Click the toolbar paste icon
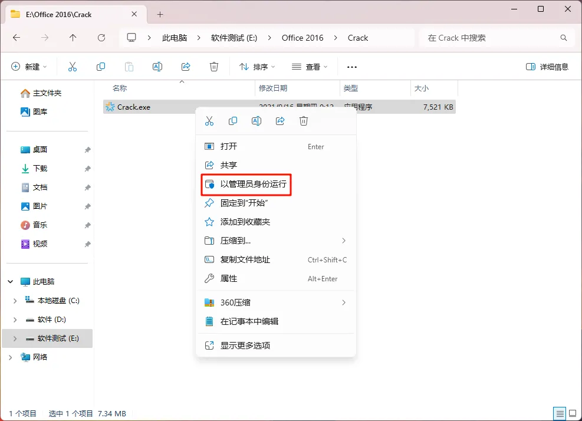 129,67
